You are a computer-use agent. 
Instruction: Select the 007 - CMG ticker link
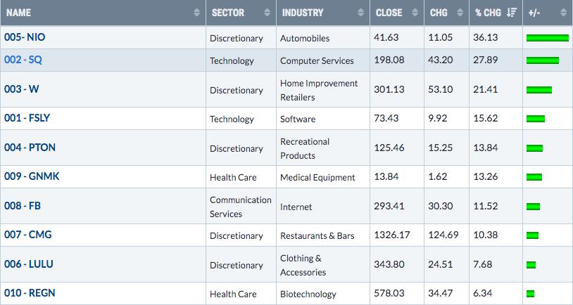(28, 235)
